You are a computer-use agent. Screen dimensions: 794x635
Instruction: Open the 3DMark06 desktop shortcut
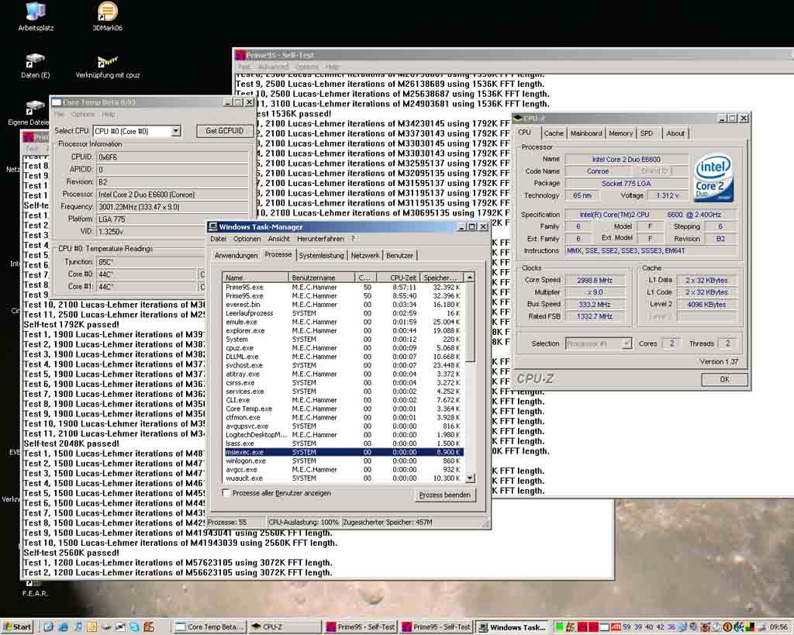pos(107,17)
